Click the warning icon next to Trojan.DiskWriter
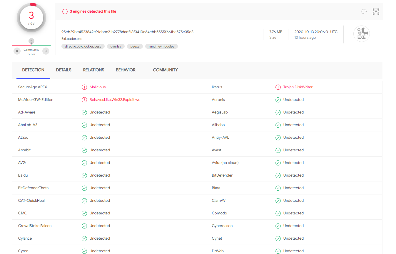This screenshot has width=396, height=254. tap(278, 87)
